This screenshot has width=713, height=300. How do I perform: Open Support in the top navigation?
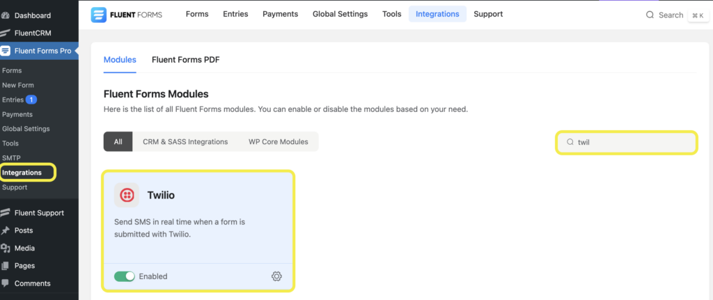[488, 14]
